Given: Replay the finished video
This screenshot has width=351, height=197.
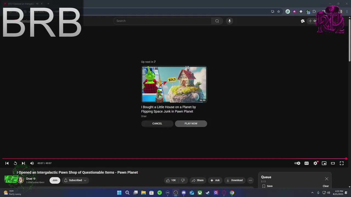Looking at the screenshot, I should 15,163.
